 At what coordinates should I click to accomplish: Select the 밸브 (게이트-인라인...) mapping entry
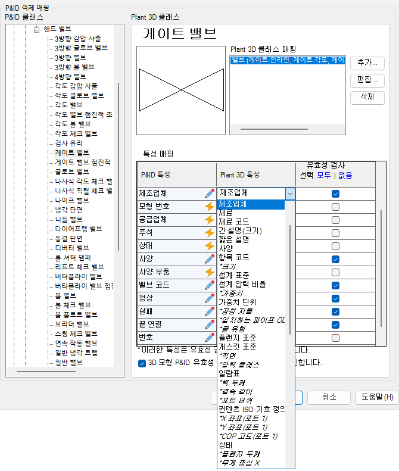(x=288, y=60)
